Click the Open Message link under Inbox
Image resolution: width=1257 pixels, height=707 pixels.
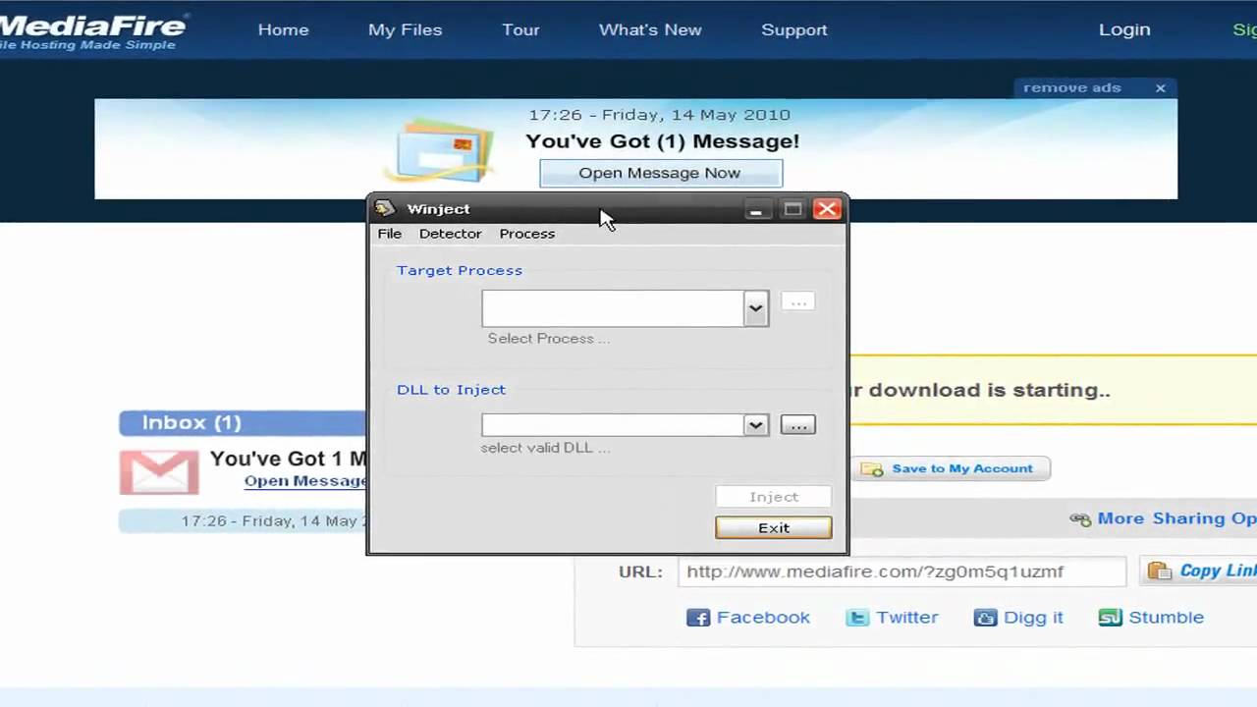304,481
